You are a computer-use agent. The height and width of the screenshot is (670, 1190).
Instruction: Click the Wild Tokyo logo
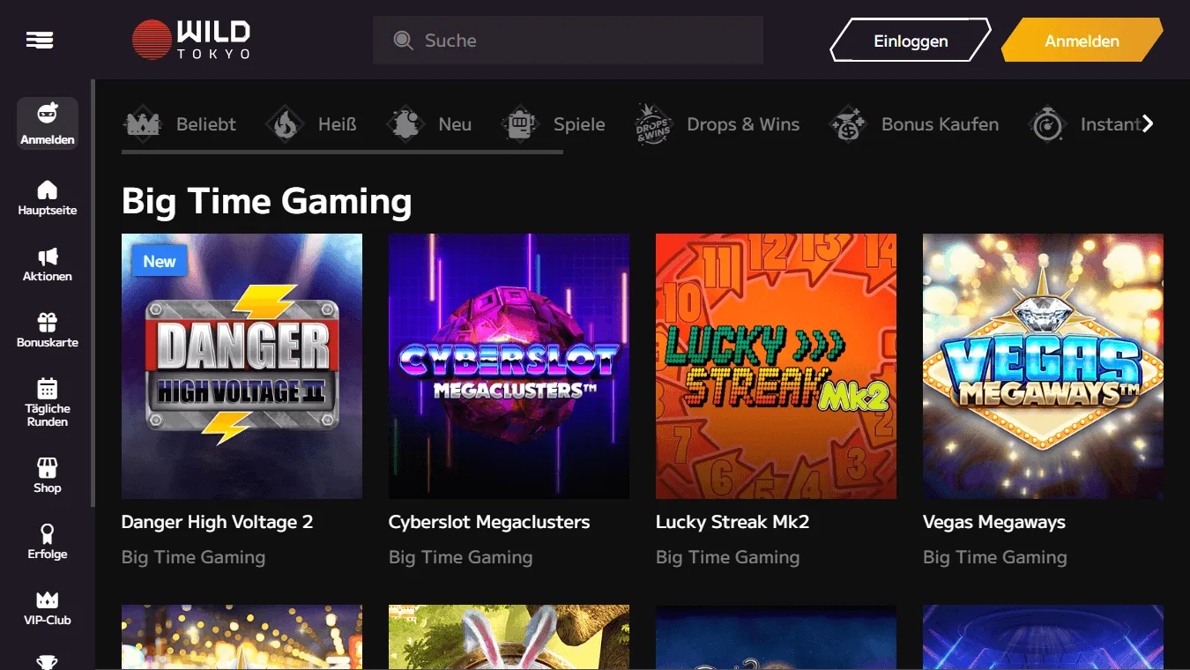pos(191,41)
